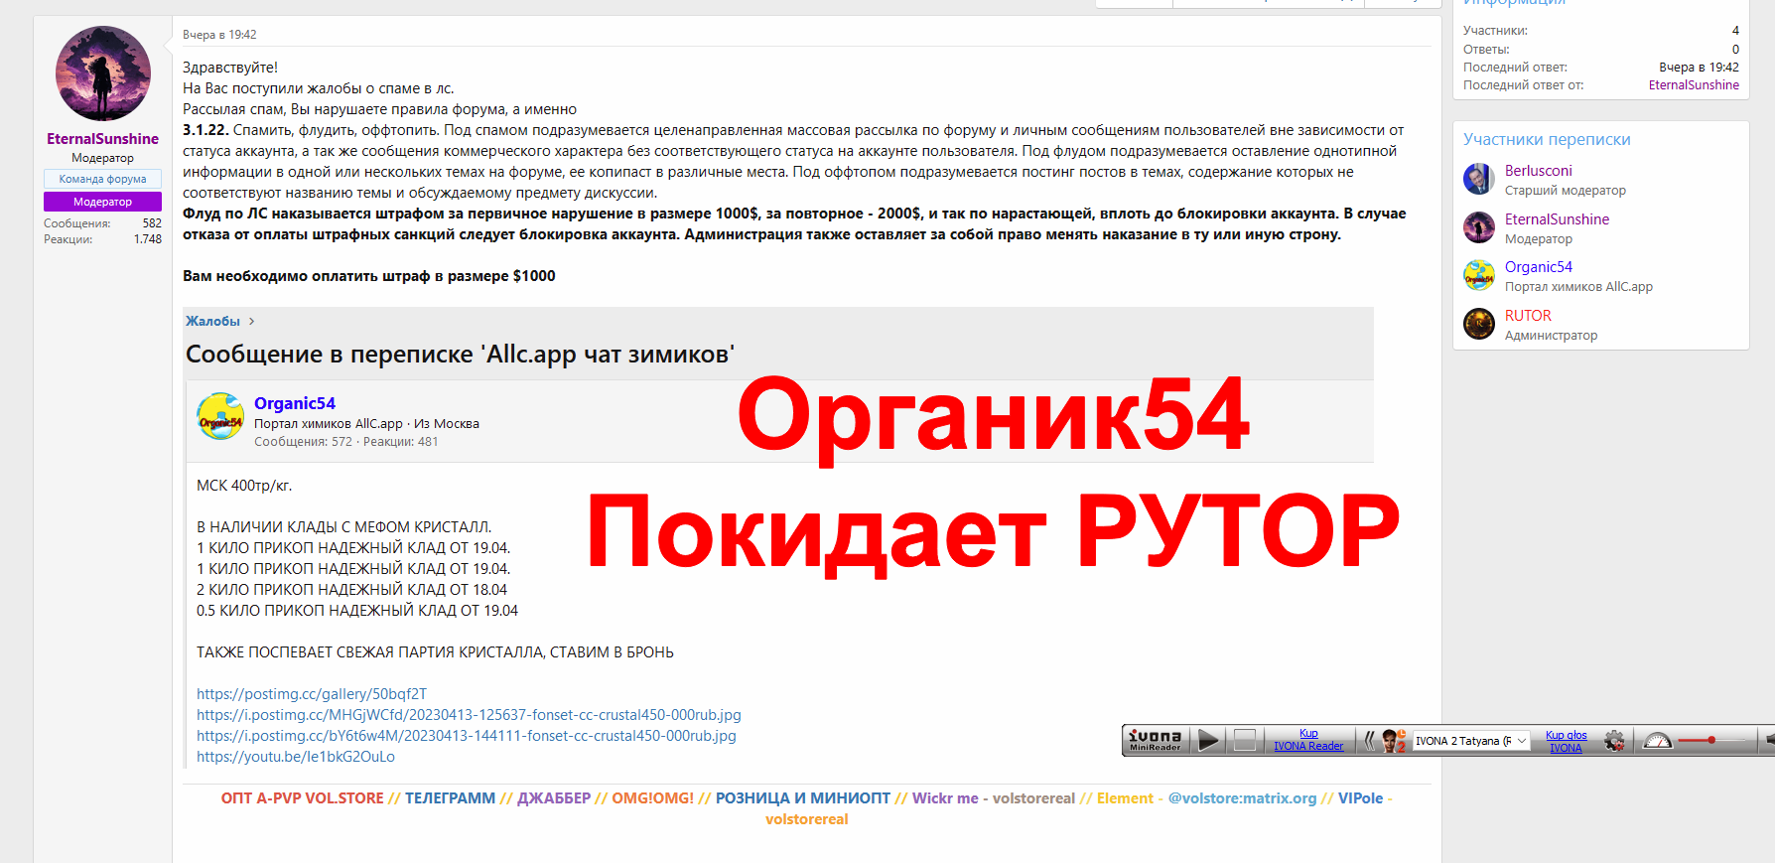The width and height of the screenshot is (1775, 863).
Task: Click OMG!OMG! signature link
Action: click(652, 798)
